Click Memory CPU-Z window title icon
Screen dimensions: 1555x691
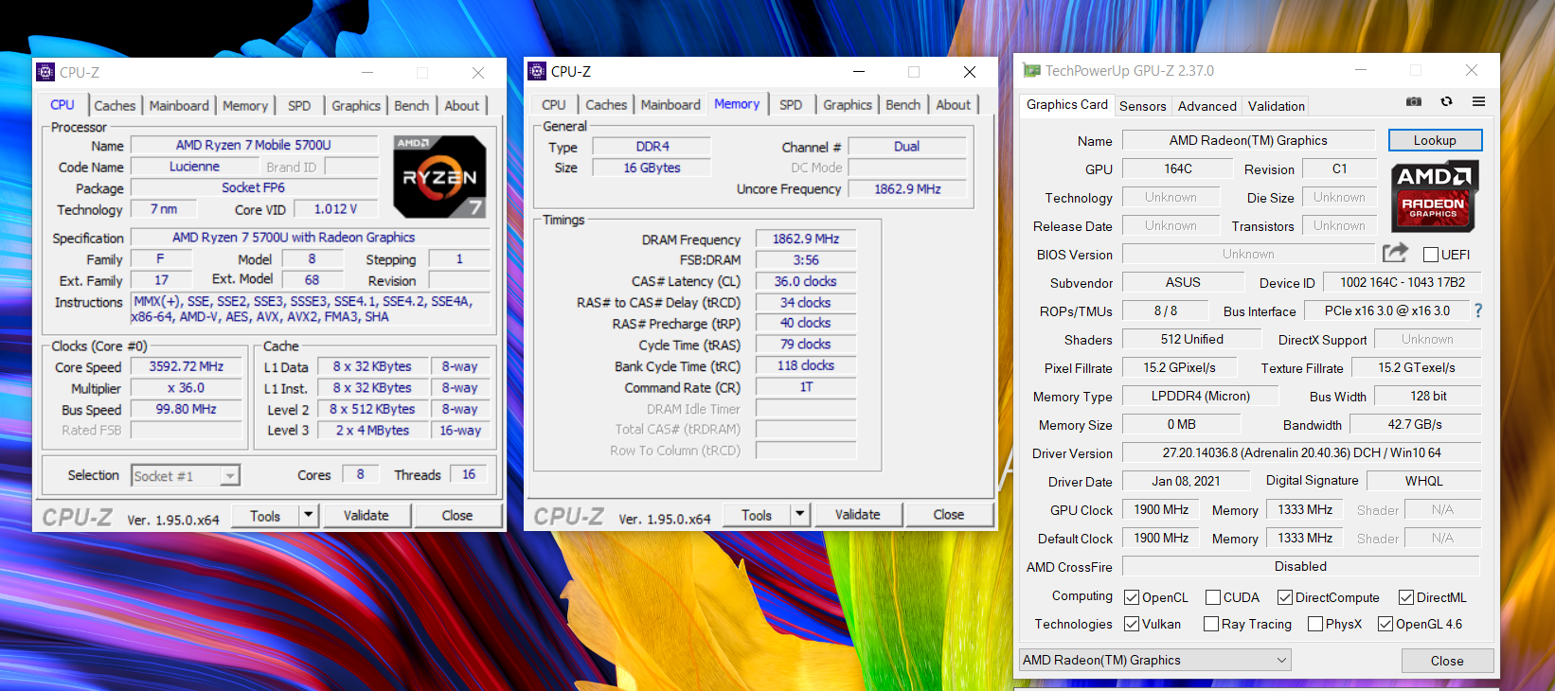coord(537,71)
